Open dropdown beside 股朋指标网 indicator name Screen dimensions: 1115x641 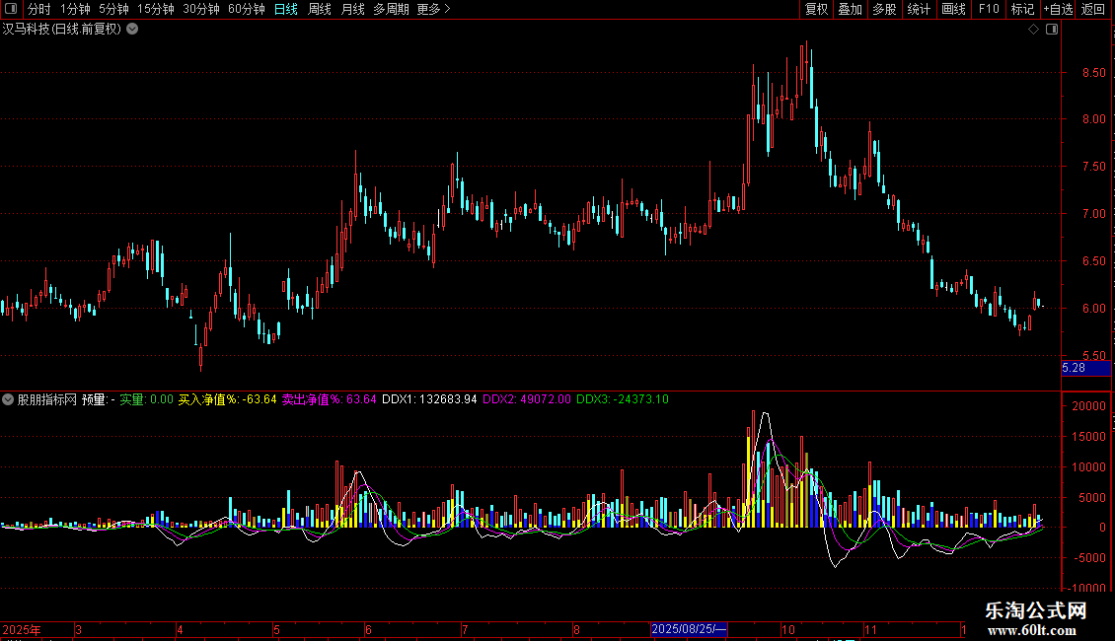[x=8, y=399]
